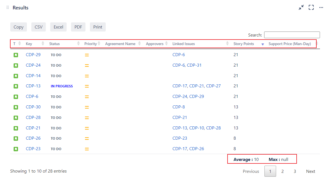Export results to Excel
Viewport: 328px width, 185px height.
[58, 27]
